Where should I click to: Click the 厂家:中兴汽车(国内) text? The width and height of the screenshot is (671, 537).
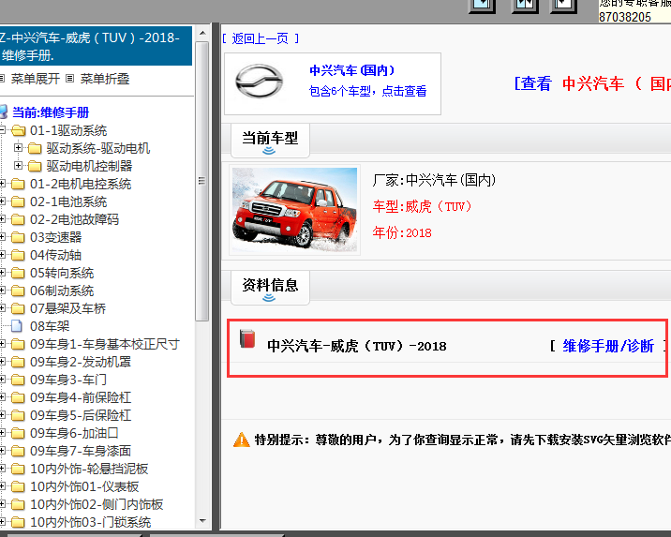click(x=434, y=180)
